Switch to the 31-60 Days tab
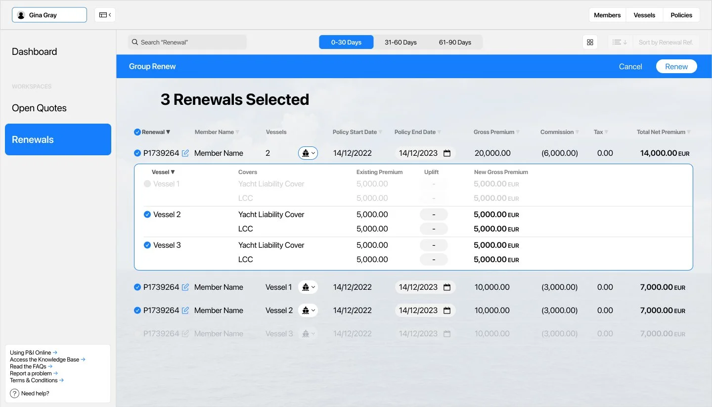This screenshot has width=712, height=407. pos(400,42)
